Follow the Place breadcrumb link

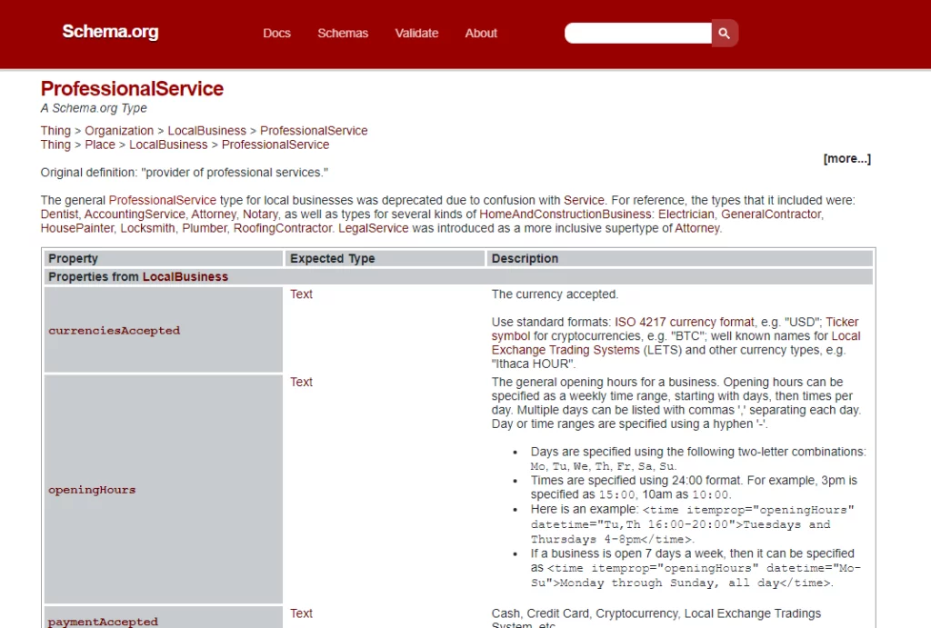pos(100,145)
